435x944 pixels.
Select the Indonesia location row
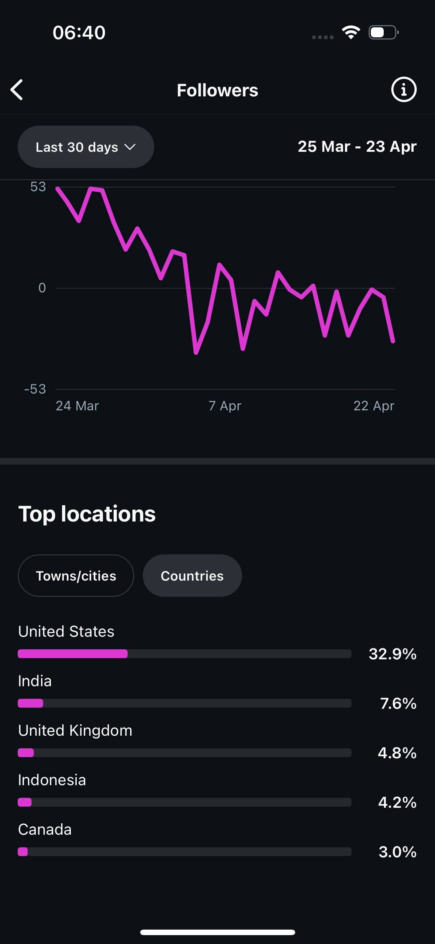click(x=217, y=790)
